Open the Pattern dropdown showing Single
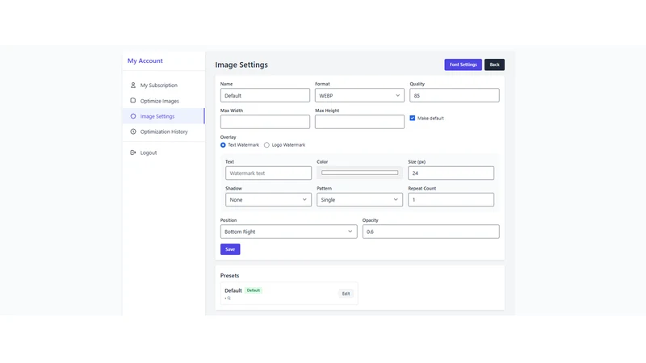The height and width of the screenshot is (363, 646). coord(359,199)
